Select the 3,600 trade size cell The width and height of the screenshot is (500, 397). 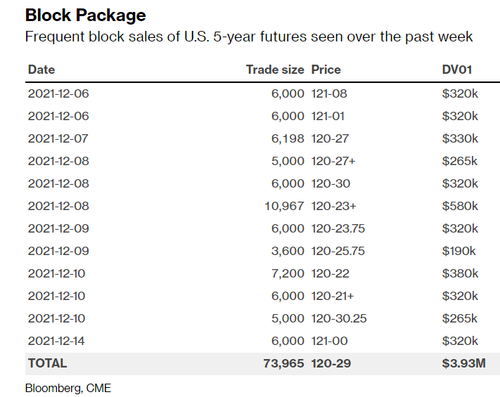(288, 251)
